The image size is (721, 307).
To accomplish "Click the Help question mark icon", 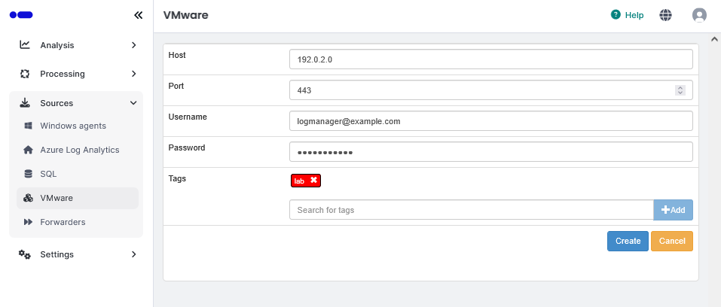I will [x=616, y=15].
